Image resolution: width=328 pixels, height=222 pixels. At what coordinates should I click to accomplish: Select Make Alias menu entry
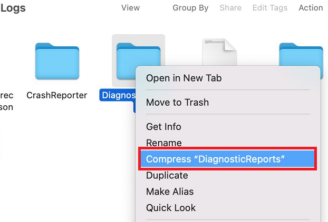(170, 192)
